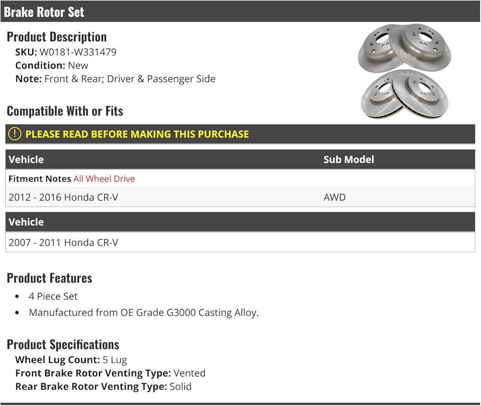
Task: Select the 2007 - 2011 Honda CR-V row
Action: [240, 242]
